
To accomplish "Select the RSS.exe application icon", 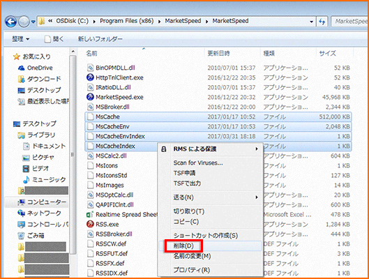I will point(90,224).
